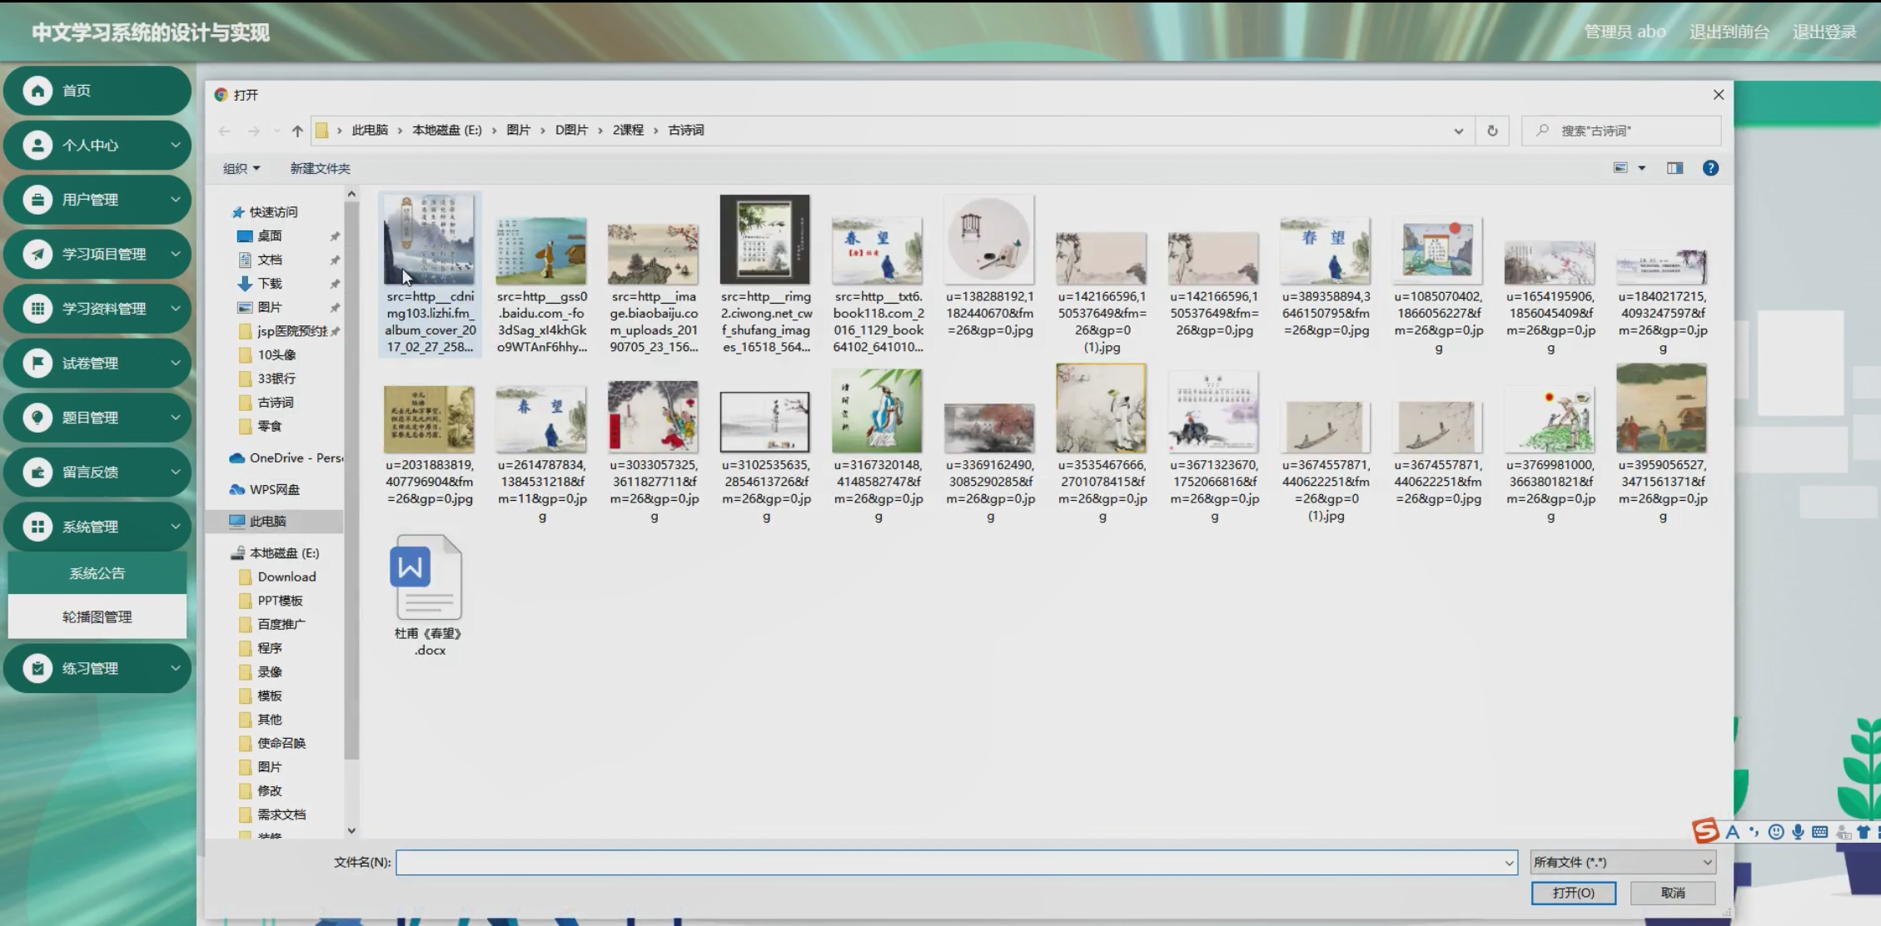Select the 系统公告 menu entry
This screenshot has width=1881, height=926.
pyautogui.click(x=97, y=573)
